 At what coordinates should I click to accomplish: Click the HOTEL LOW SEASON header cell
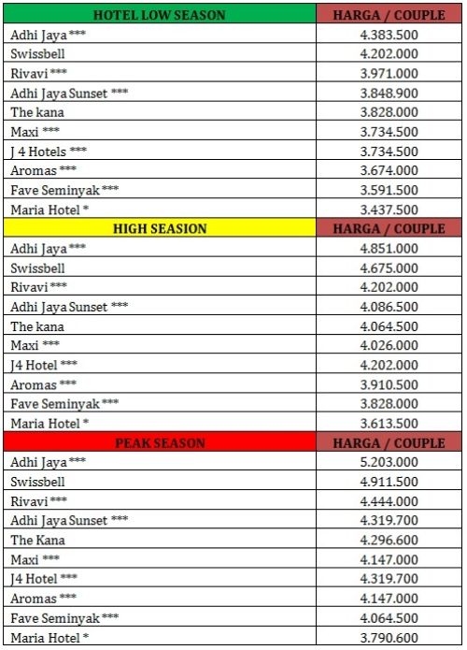coord(160,14)
